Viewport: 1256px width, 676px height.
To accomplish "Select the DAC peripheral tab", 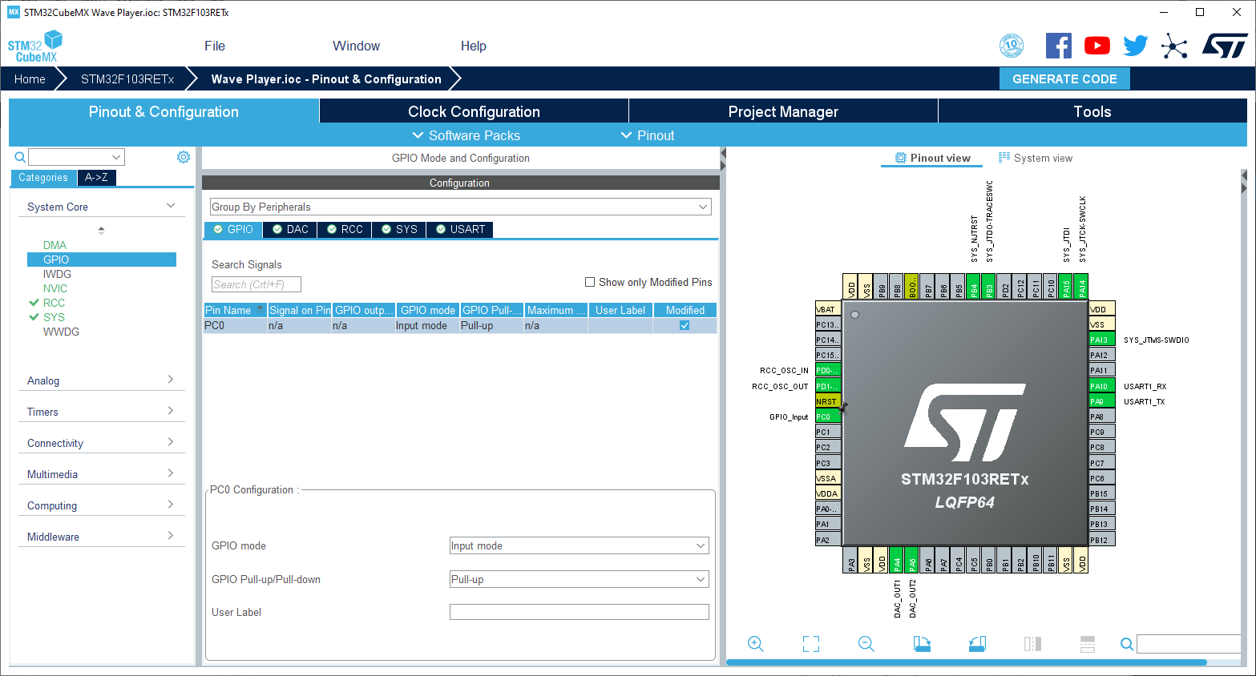I will [290, 229].
